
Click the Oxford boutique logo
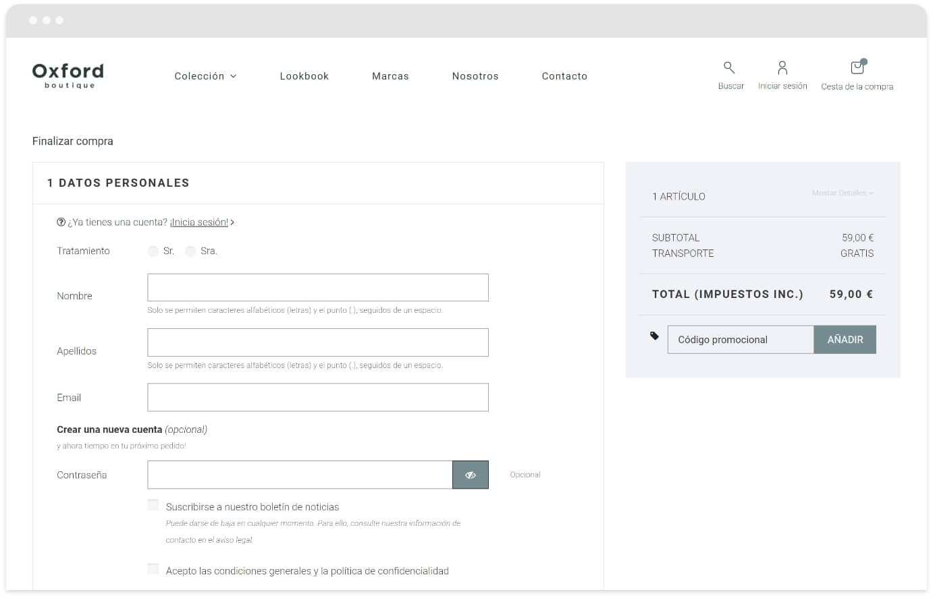(68, 76)
